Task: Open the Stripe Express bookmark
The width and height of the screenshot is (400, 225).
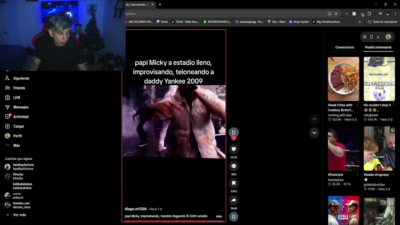Action: pyautogui.click(x=299, y=22)
